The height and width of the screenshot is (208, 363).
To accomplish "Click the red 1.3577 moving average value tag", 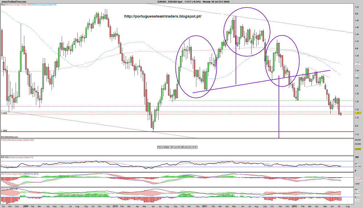I will (x=358, y=64).
